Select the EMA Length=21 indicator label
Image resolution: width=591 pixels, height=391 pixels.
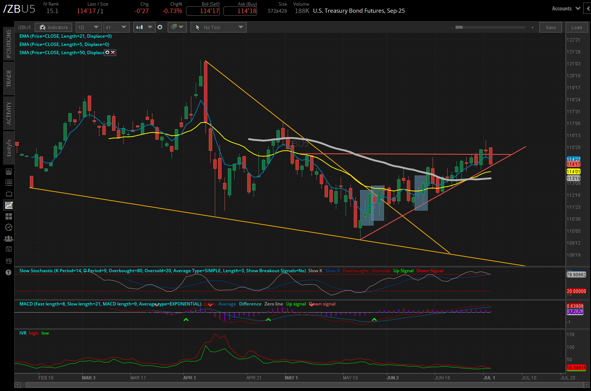[65, 36]
